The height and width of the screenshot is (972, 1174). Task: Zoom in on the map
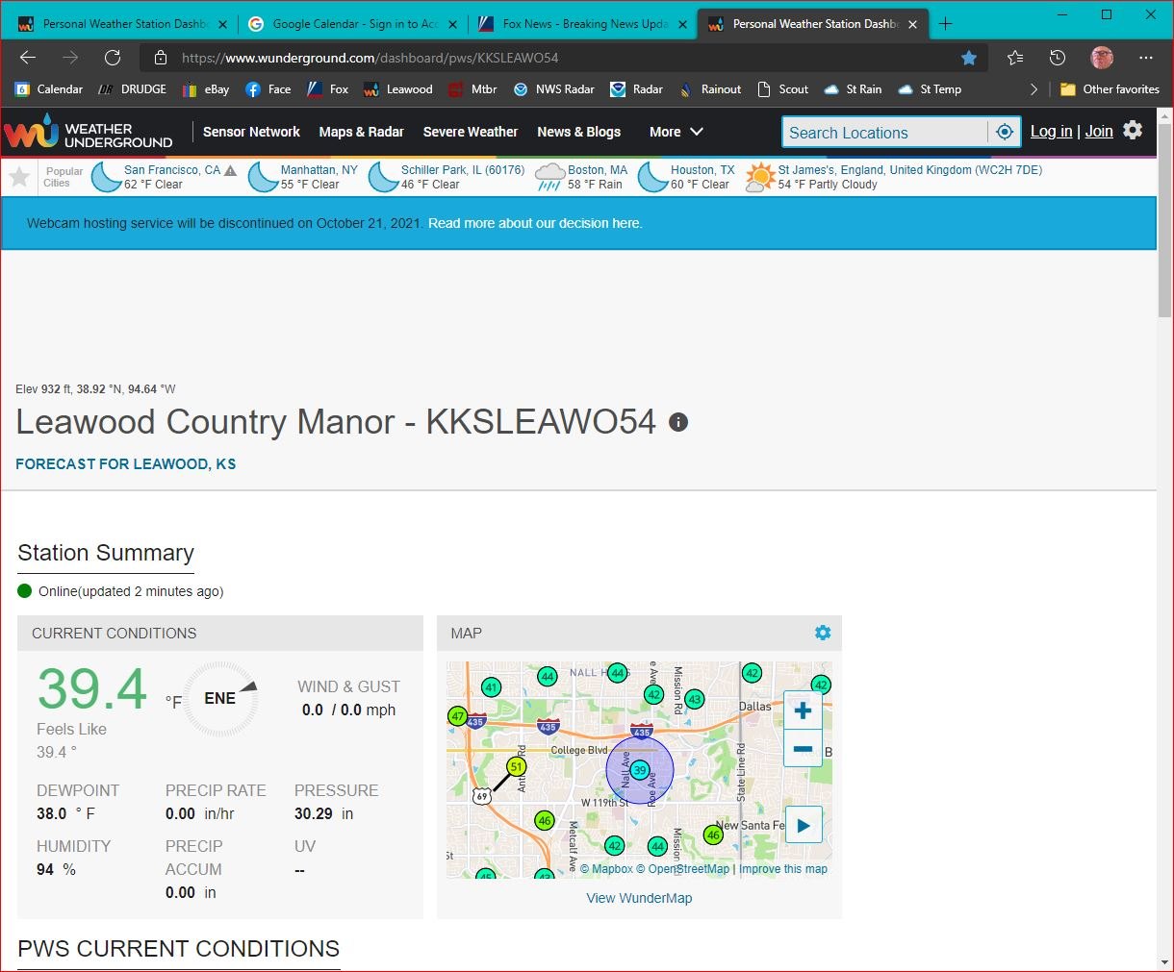(804, 710)
